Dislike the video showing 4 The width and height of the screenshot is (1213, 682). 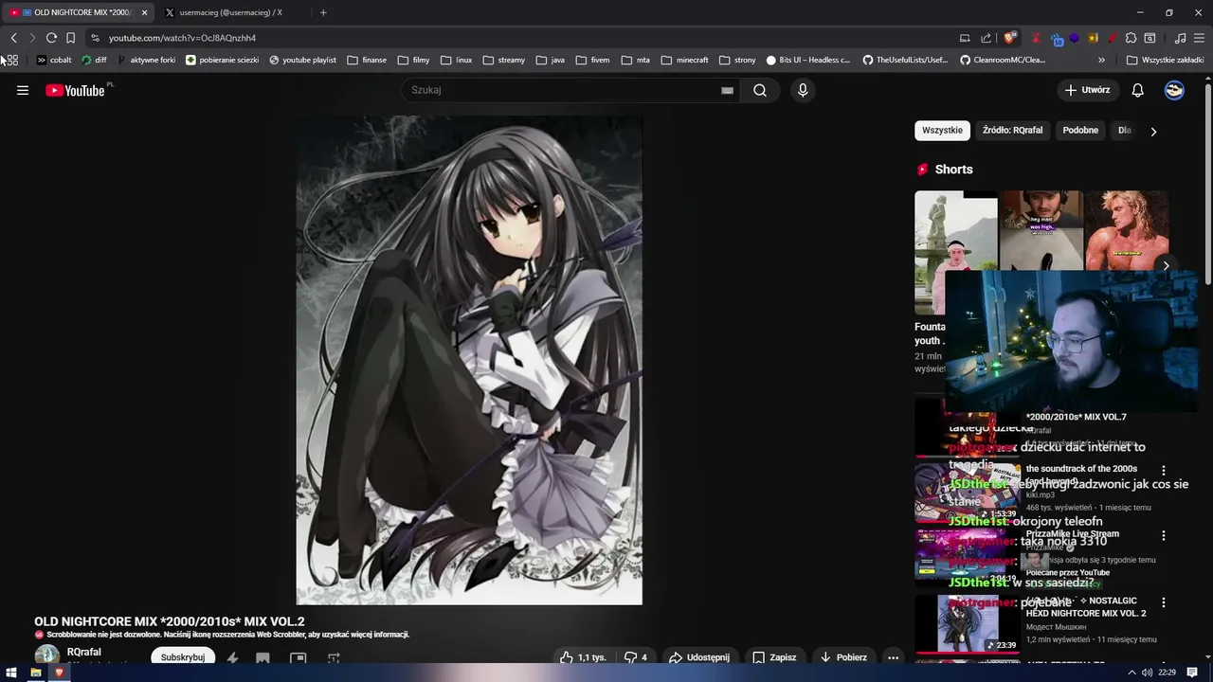coord(636,657)
